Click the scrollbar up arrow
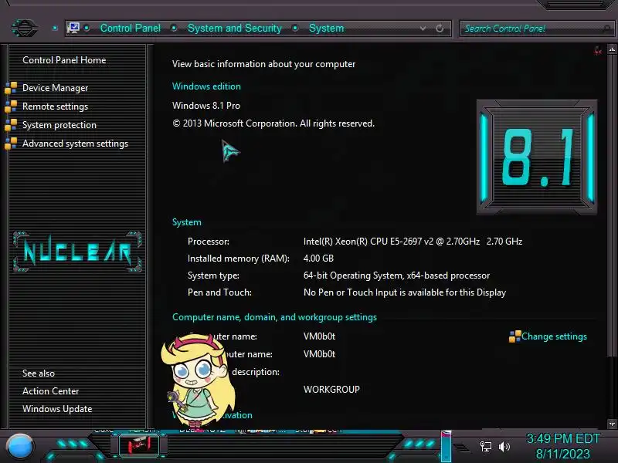Viewport: 618px width, 463px height. click(612, 49)
